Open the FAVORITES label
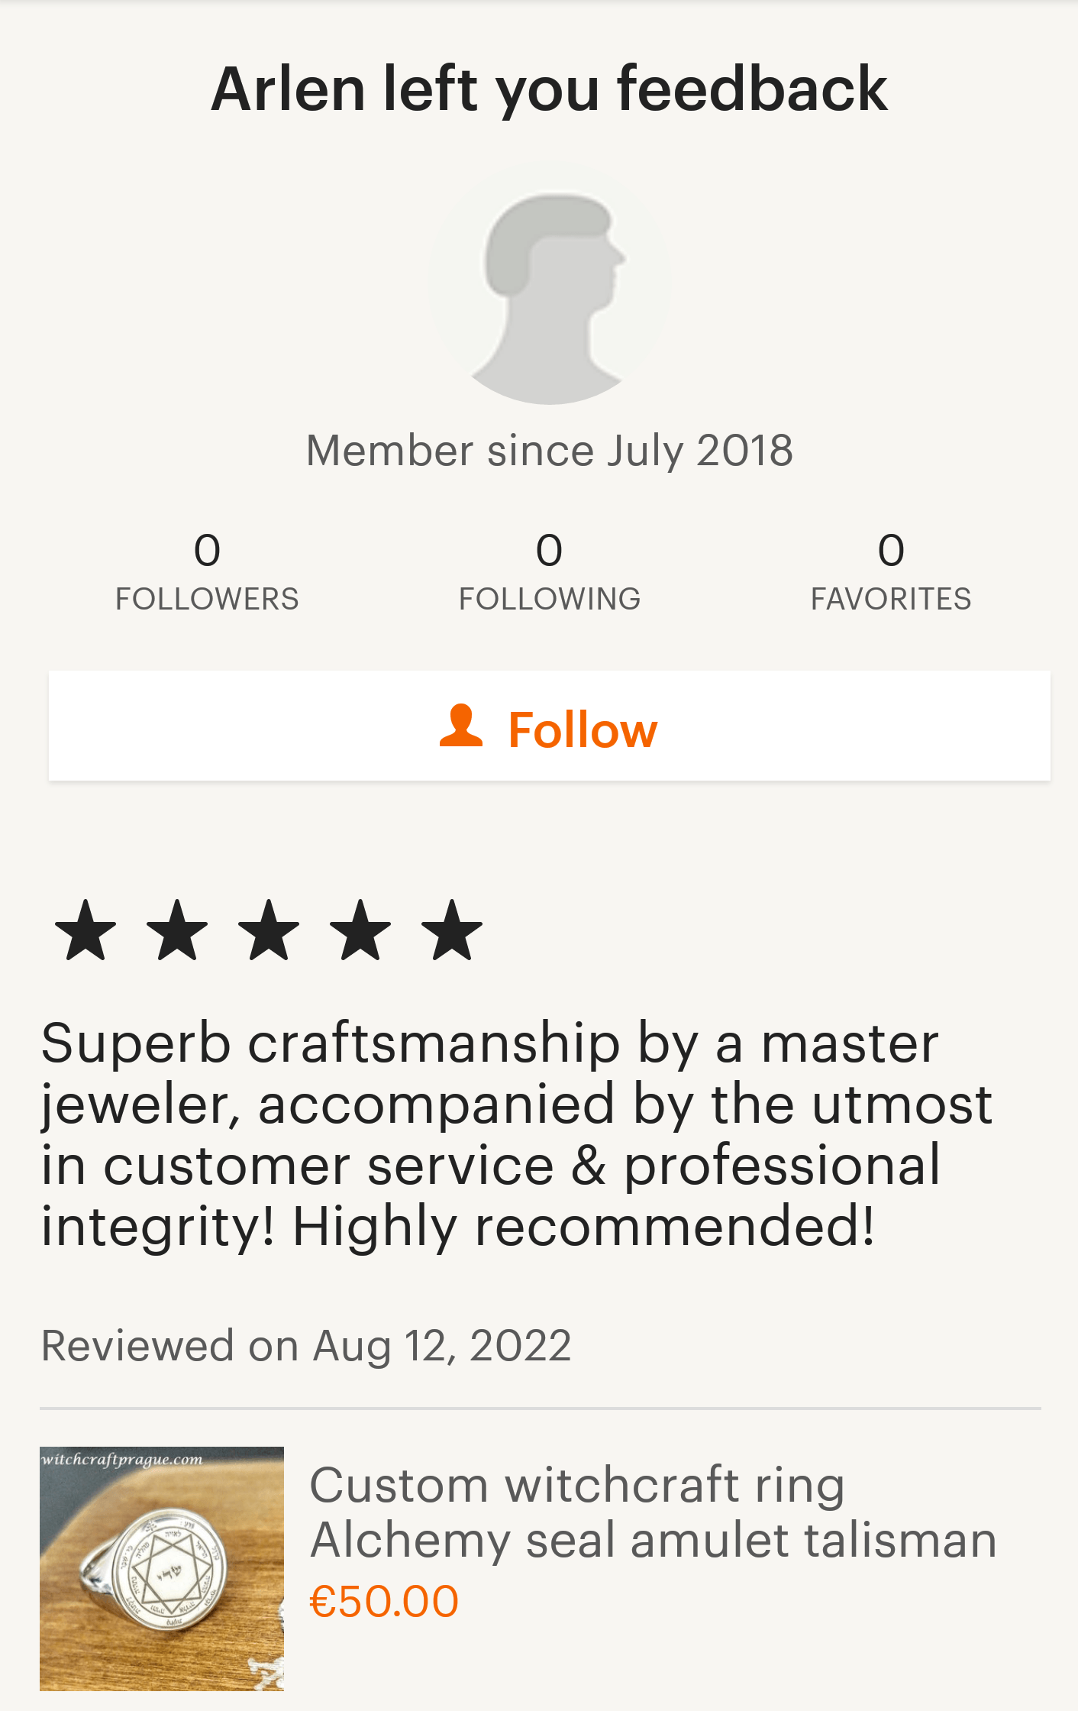This screenshot has height=1711, width=1078. pos(891,599)
